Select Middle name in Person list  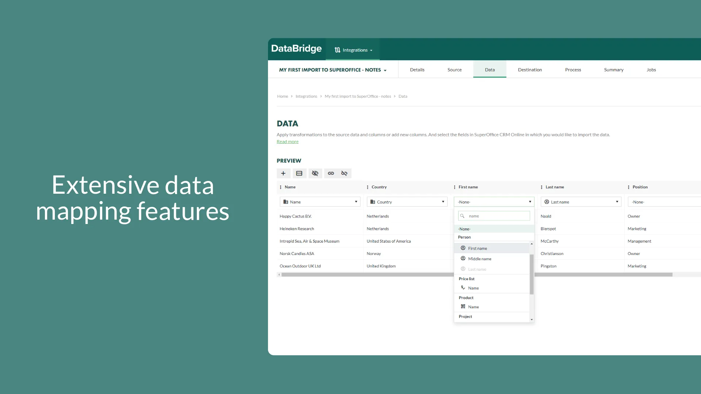click(x=479, y=259)
